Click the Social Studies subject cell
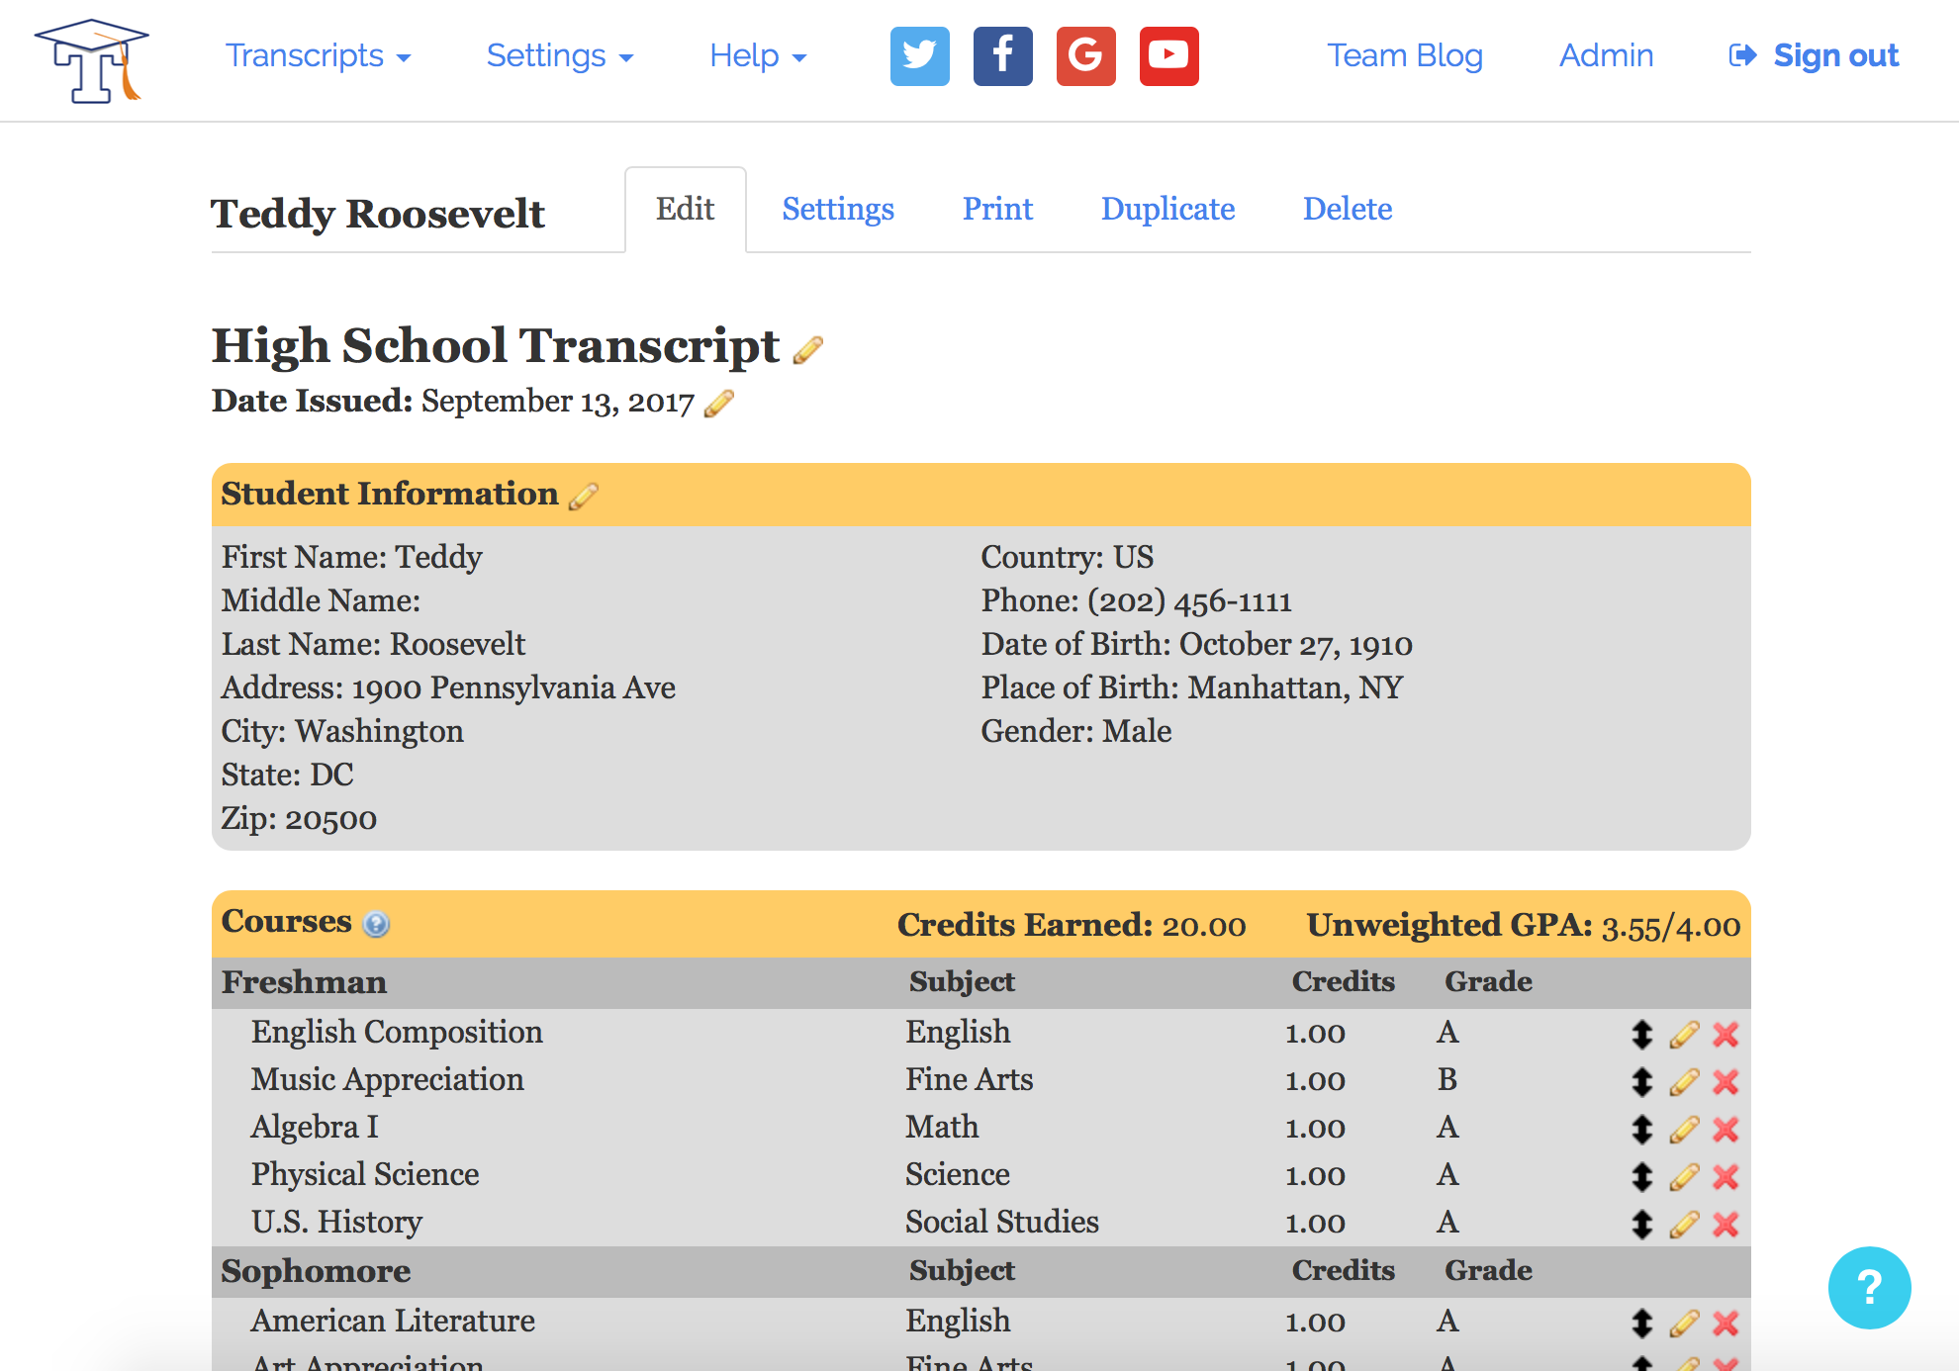Screen dimensions: 1959x1371 pos(1002,1223)
